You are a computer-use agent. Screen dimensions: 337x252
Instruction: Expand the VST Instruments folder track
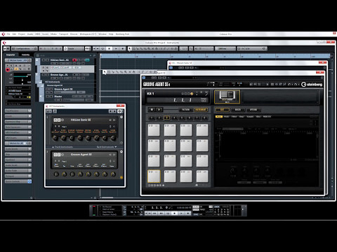[x=40, y=82]
